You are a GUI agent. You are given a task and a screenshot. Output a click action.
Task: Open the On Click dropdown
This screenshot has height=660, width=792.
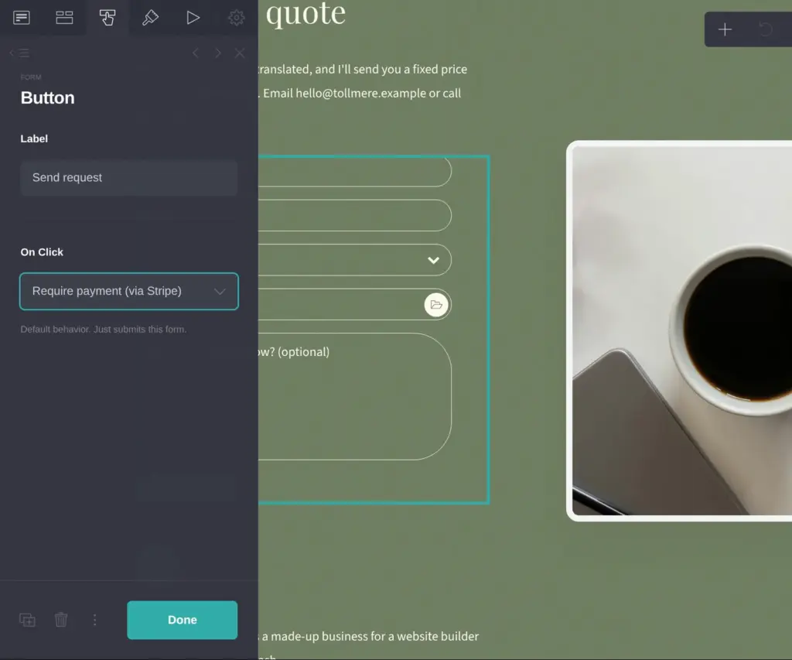[x=129, y=291]
